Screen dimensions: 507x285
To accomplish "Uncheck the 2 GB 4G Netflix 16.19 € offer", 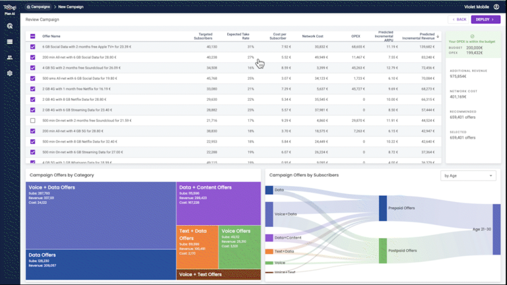I will click(33, 89).
